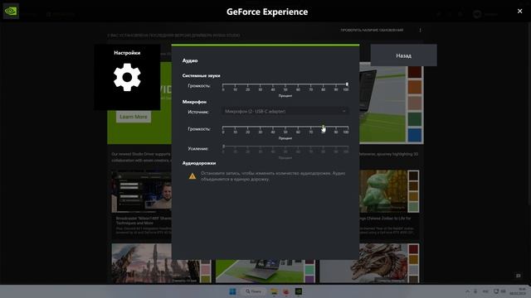Click the Аудиодорожки section heading
The height and width of the screenshot is (298, 531).
pyautogui.click(x=199, y=163)
